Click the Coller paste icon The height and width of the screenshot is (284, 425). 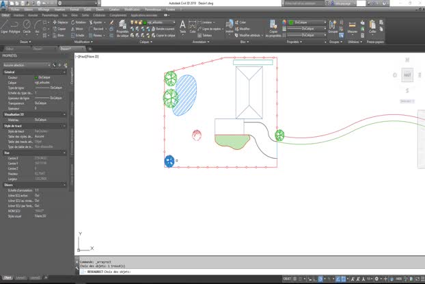coord(372,27)
